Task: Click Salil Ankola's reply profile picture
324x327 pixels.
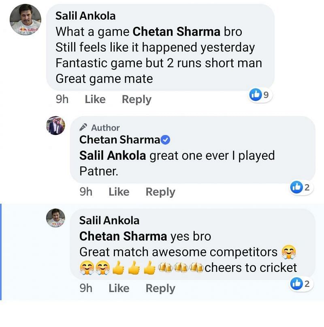Action: [x=55, y=218]
